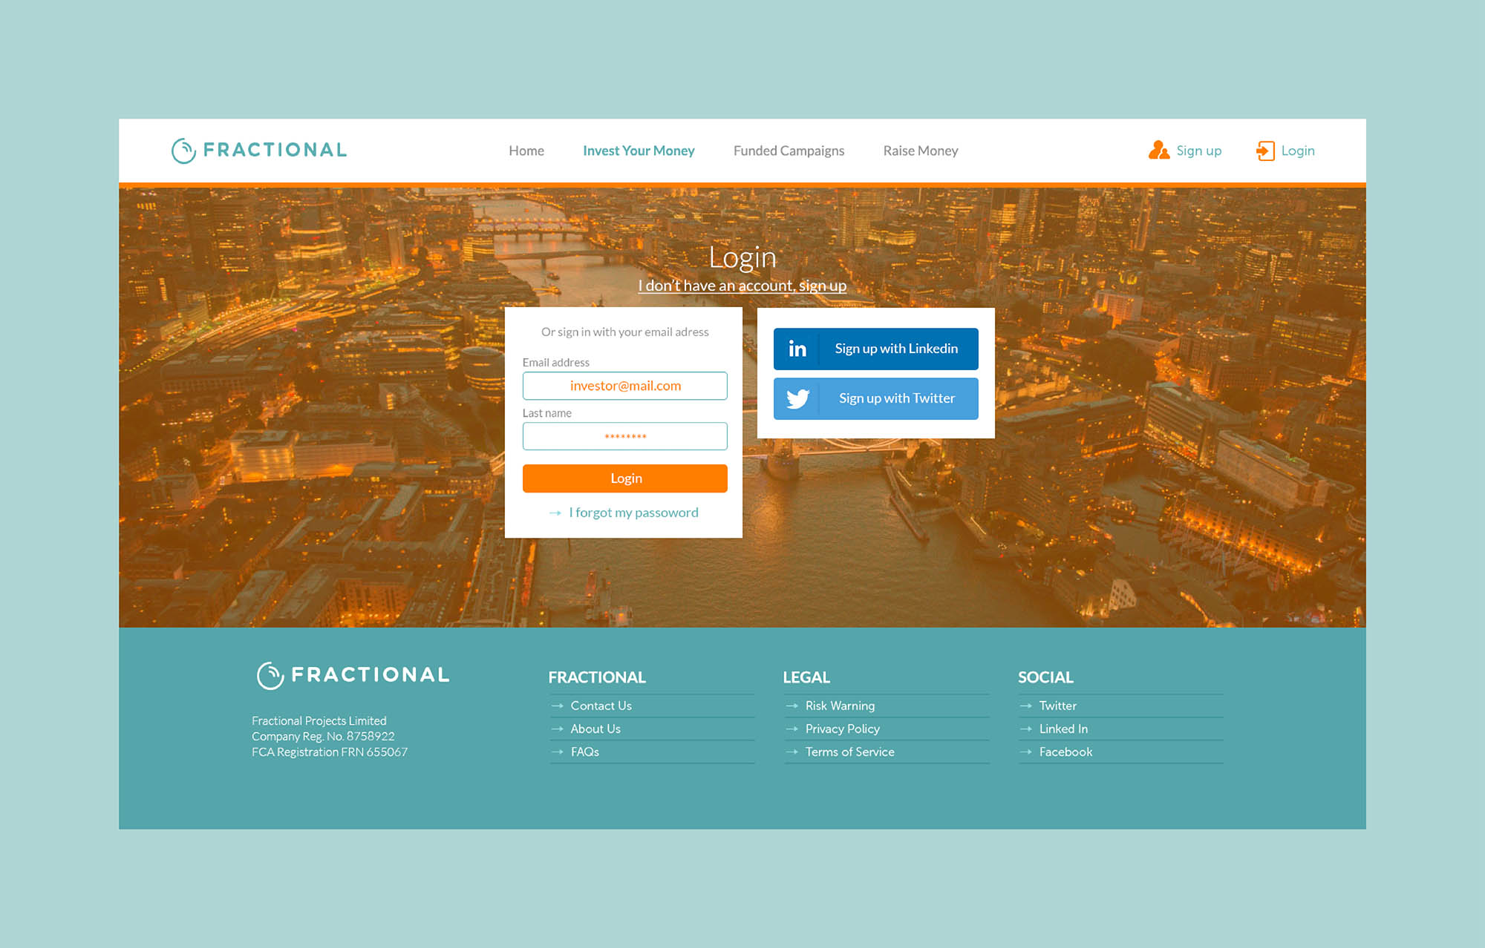This screenshot has height=948, width=1485.
Task: Click the orange Login door icon
Action: (1264, 151)
